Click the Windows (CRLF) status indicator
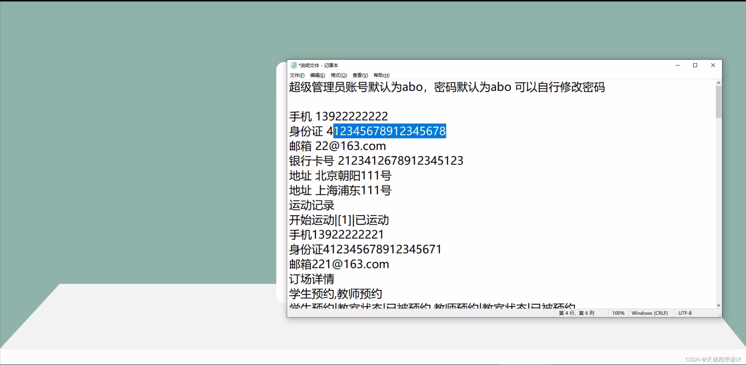Screen dimensions: 746x365 pyautogui.click(x=650, y=313)
